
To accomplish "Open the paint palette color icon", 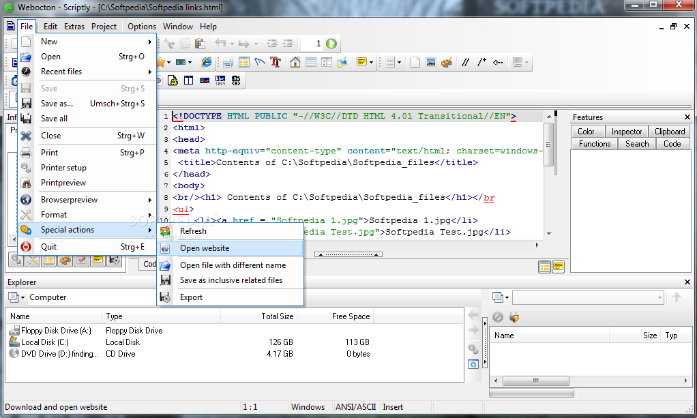I will coord(447,62).
